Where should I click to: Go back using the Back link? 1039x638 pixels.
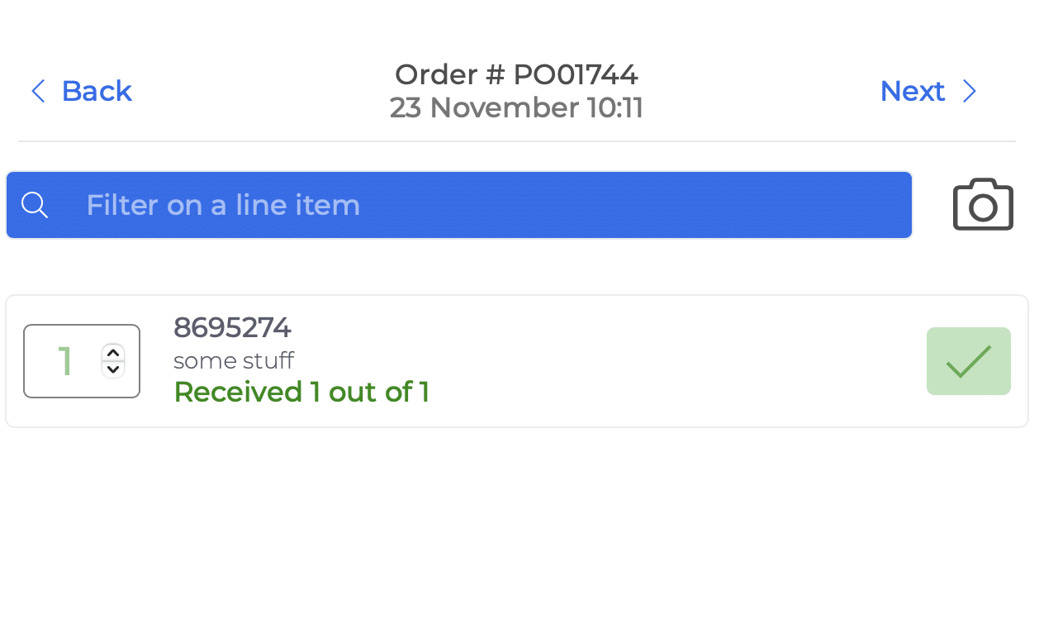pos(97,91)
